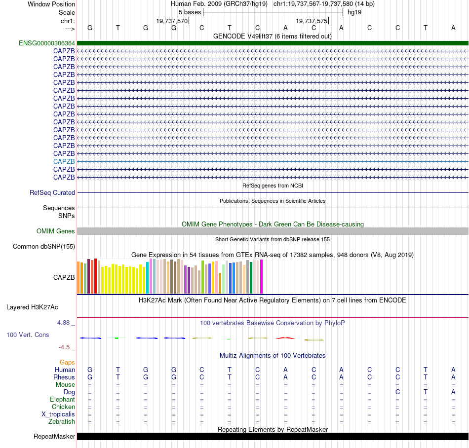The image size is (469, 448).
Task: Open the RepeatMasker track label
Action: (54, 436)
